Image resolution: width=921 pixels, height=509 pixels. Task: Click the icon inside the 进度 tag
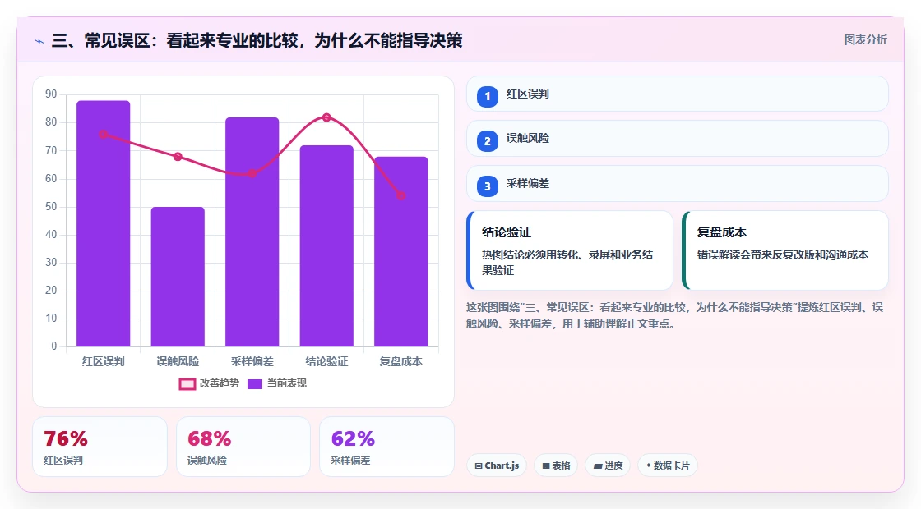[x=598, y=466]
